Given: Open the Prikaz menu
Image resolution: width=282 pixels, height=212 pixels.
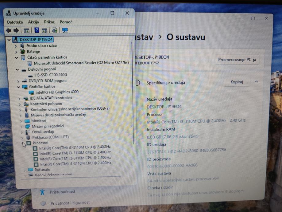Looking at the screenshot, I should (49, 22).
